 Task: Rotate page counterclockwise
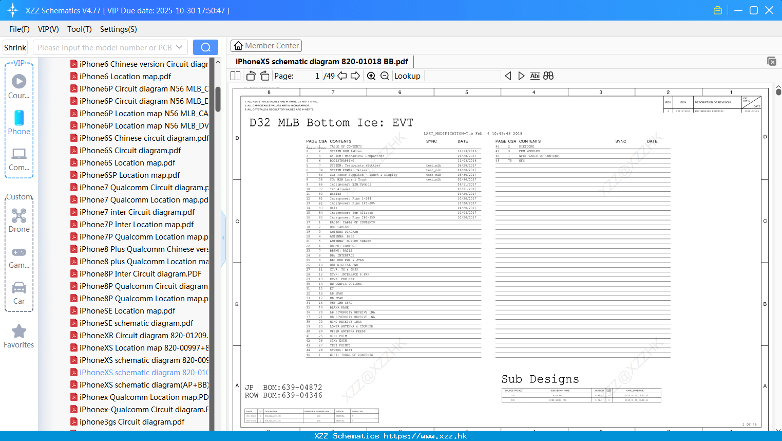251,76
